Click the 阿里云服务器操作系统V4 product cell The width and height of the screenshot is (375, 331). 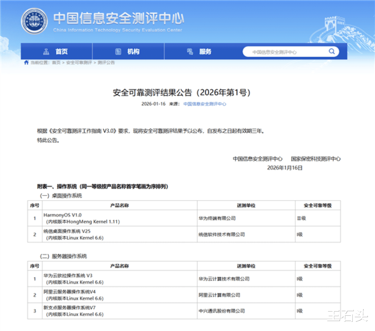[119, 295]
